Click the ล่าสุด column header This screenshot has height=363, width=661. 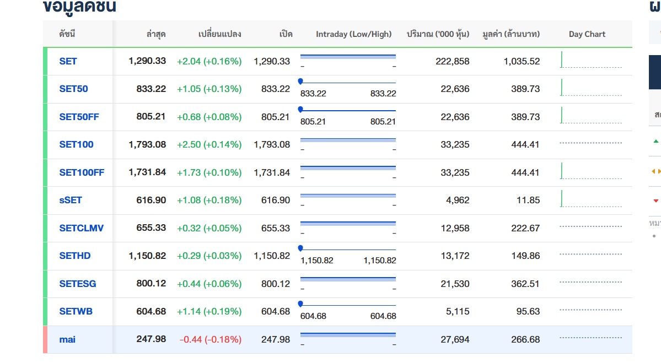pyautogui.click(x=155, y=34)
